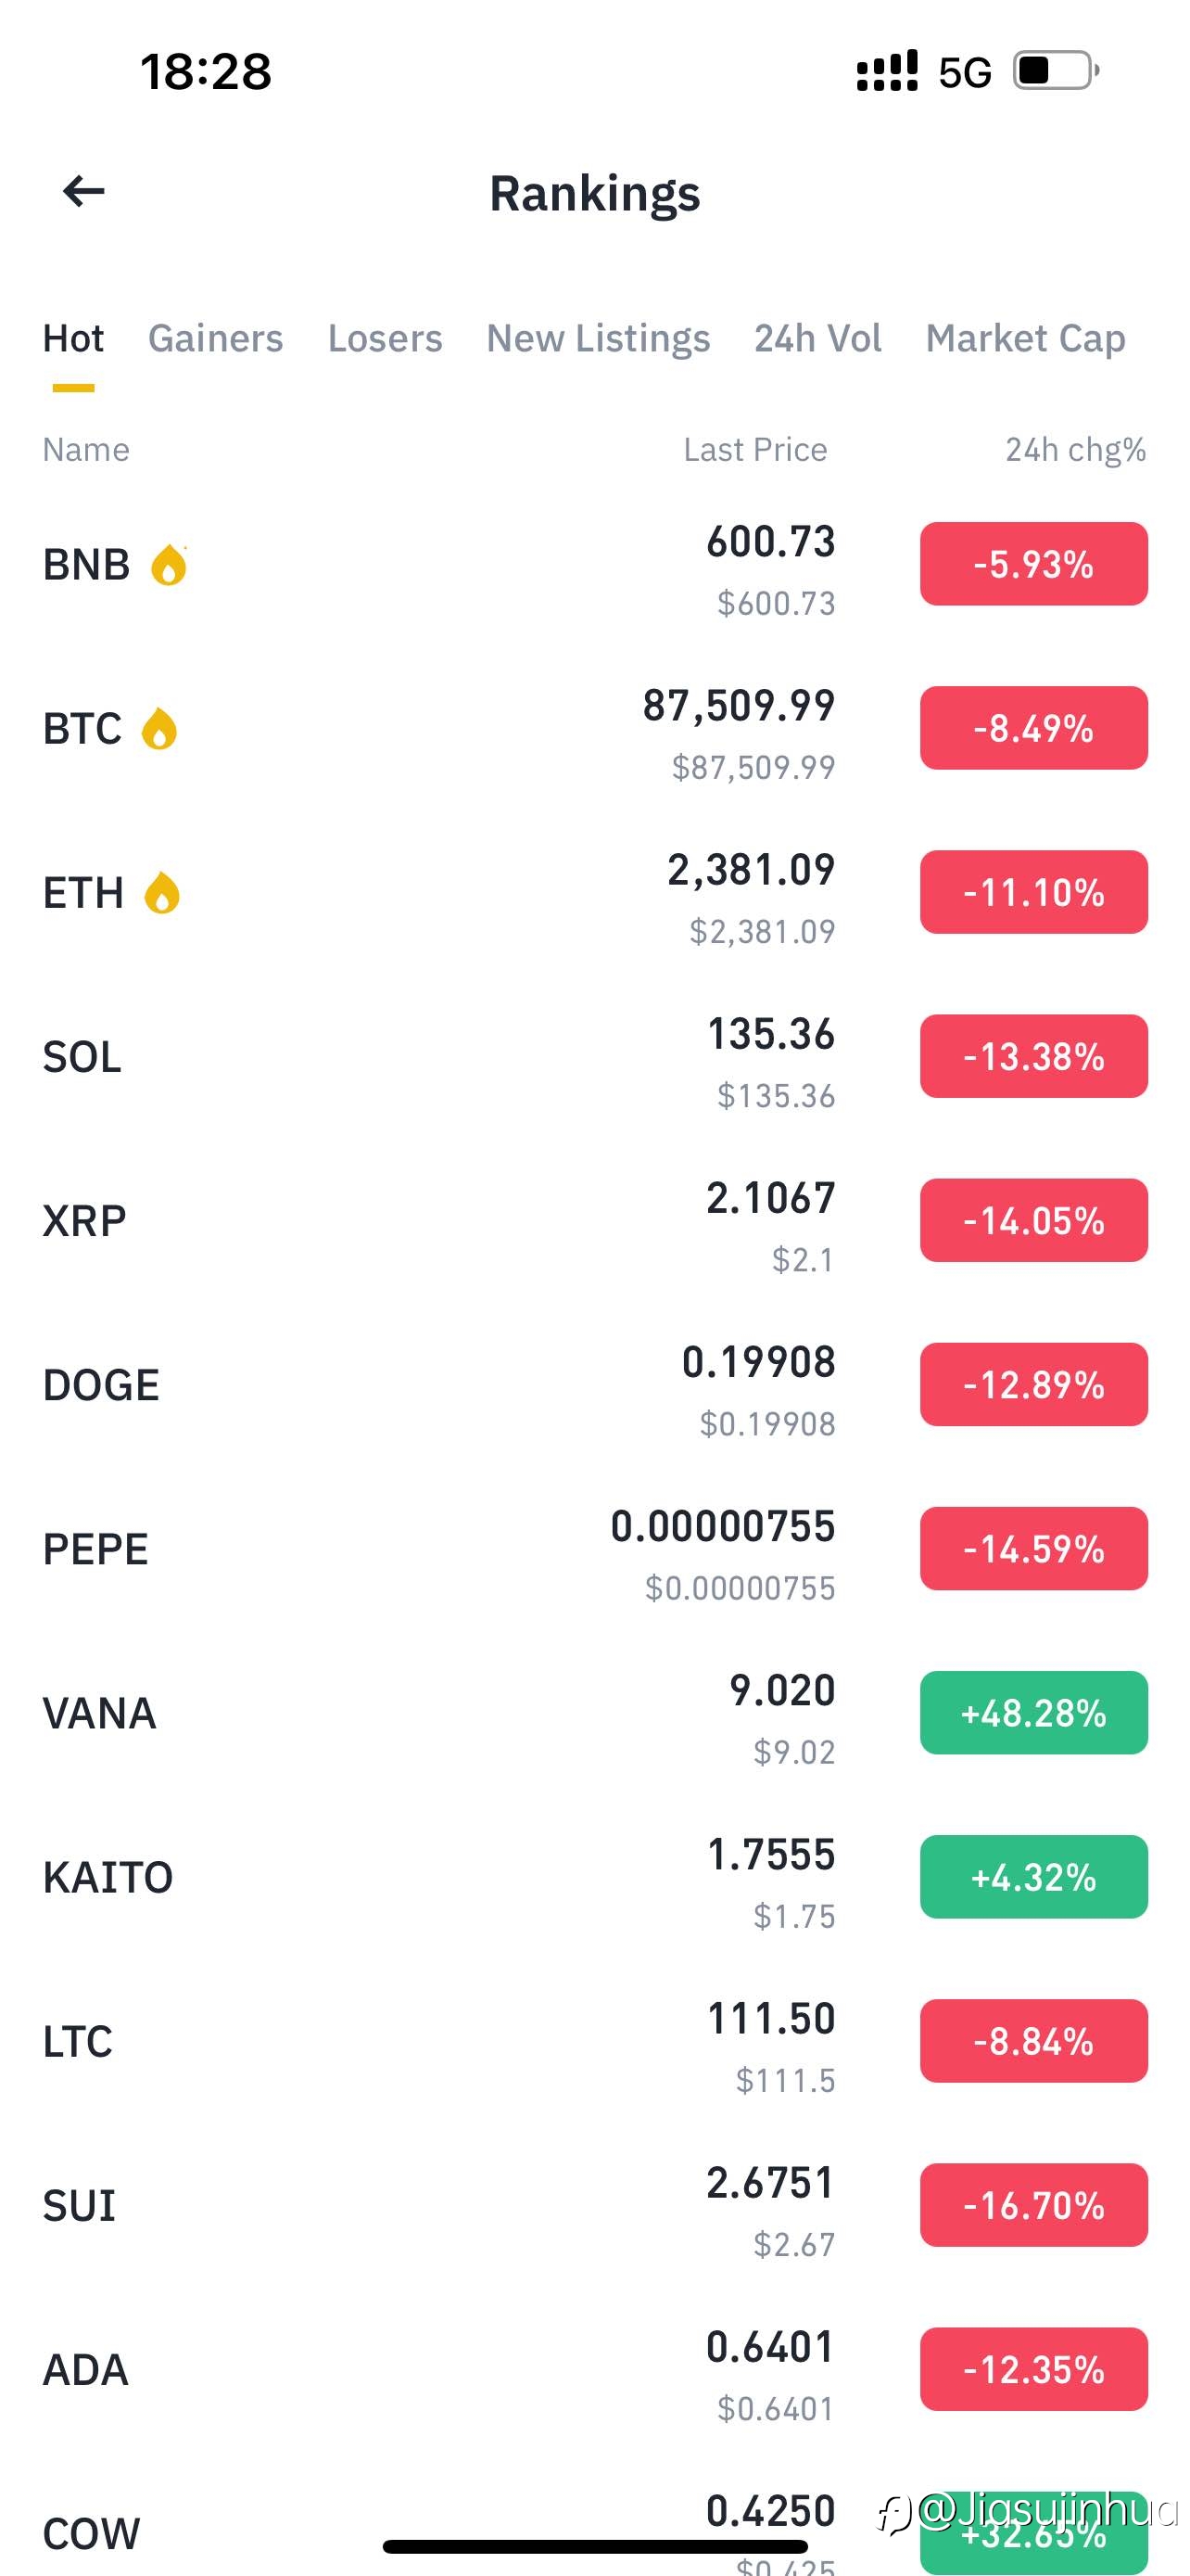Open the Losers tab
1190x2576 pixels.
pos(385,339)
